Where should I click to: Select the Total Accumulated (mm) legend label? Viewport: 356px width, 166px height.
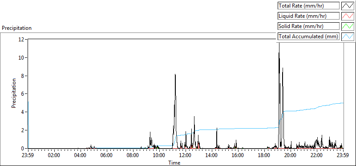tap(308, 36)
